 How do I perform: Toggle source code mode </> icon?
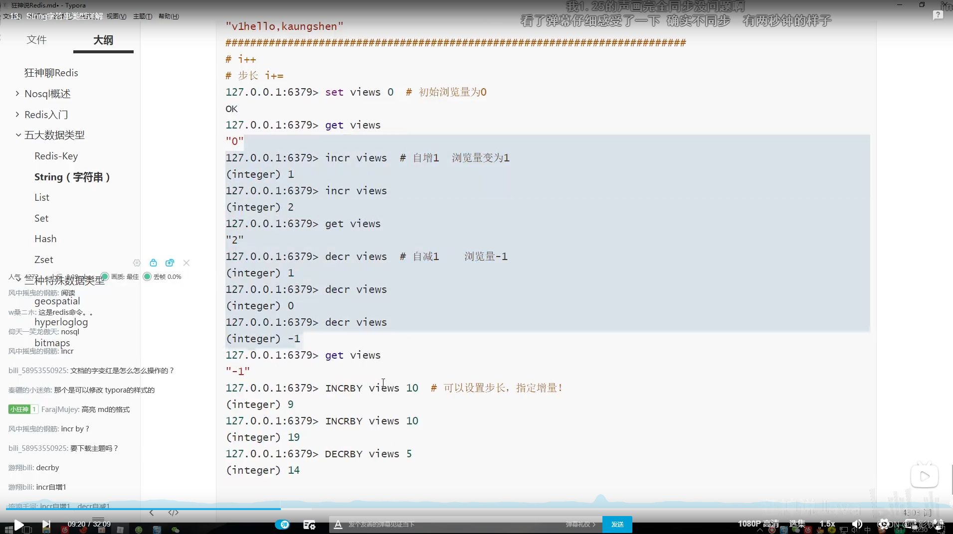[173, 513]
